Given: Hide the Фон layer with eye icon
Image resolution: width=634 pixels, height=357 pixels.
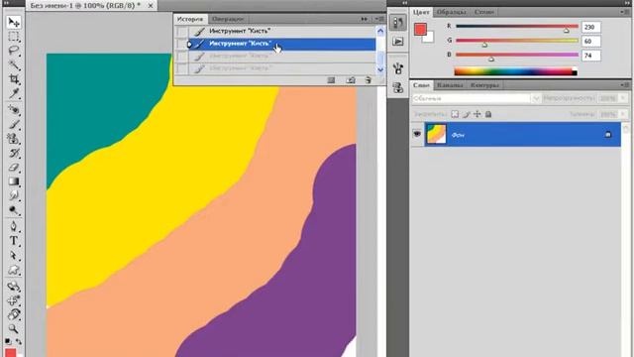Looking at the screenshot, I should (417, 134).
